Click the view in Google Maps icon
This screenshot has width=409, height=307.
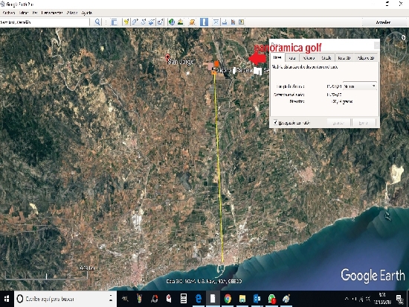point(241,22)
